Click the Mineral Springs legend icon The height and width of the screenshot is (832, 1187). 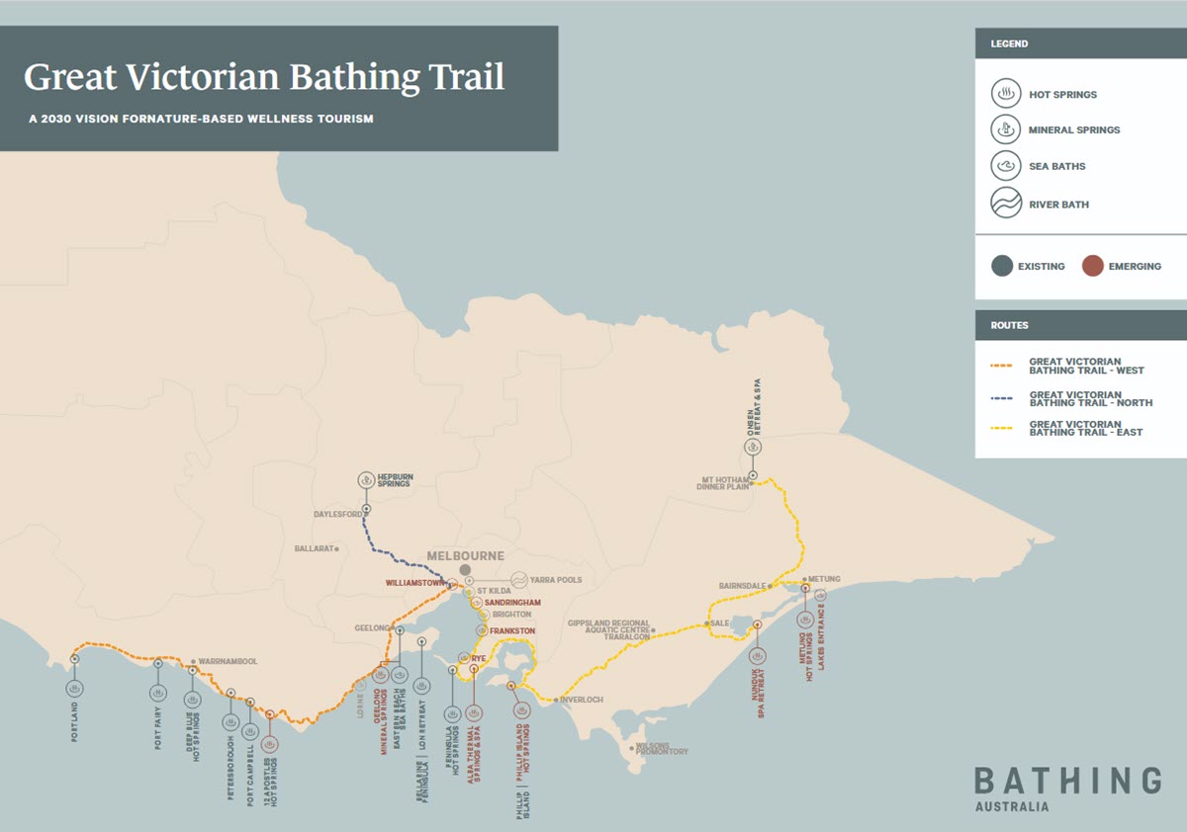click(x=1006, y=129)
